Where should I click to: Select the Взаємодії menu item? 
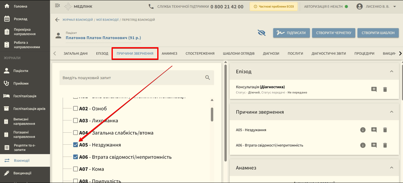coord(25,160)
